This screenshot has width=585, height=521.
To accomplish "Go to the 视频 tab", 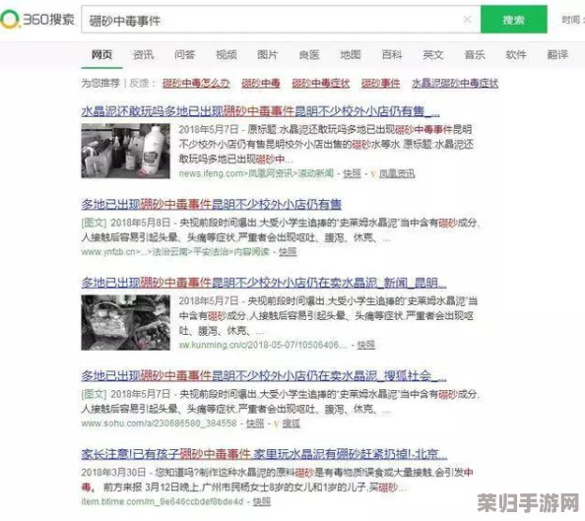I will point(227,55).
